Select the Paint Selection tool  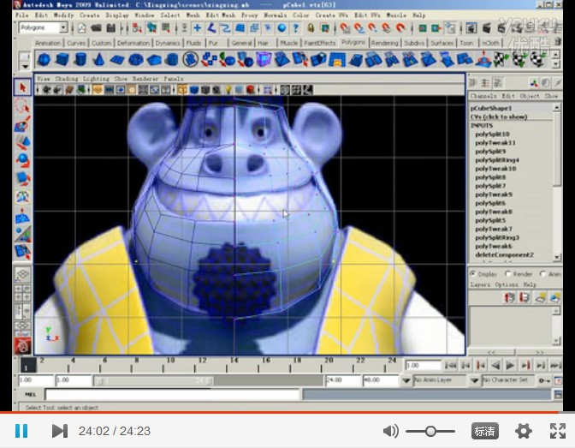coord(22,124)
